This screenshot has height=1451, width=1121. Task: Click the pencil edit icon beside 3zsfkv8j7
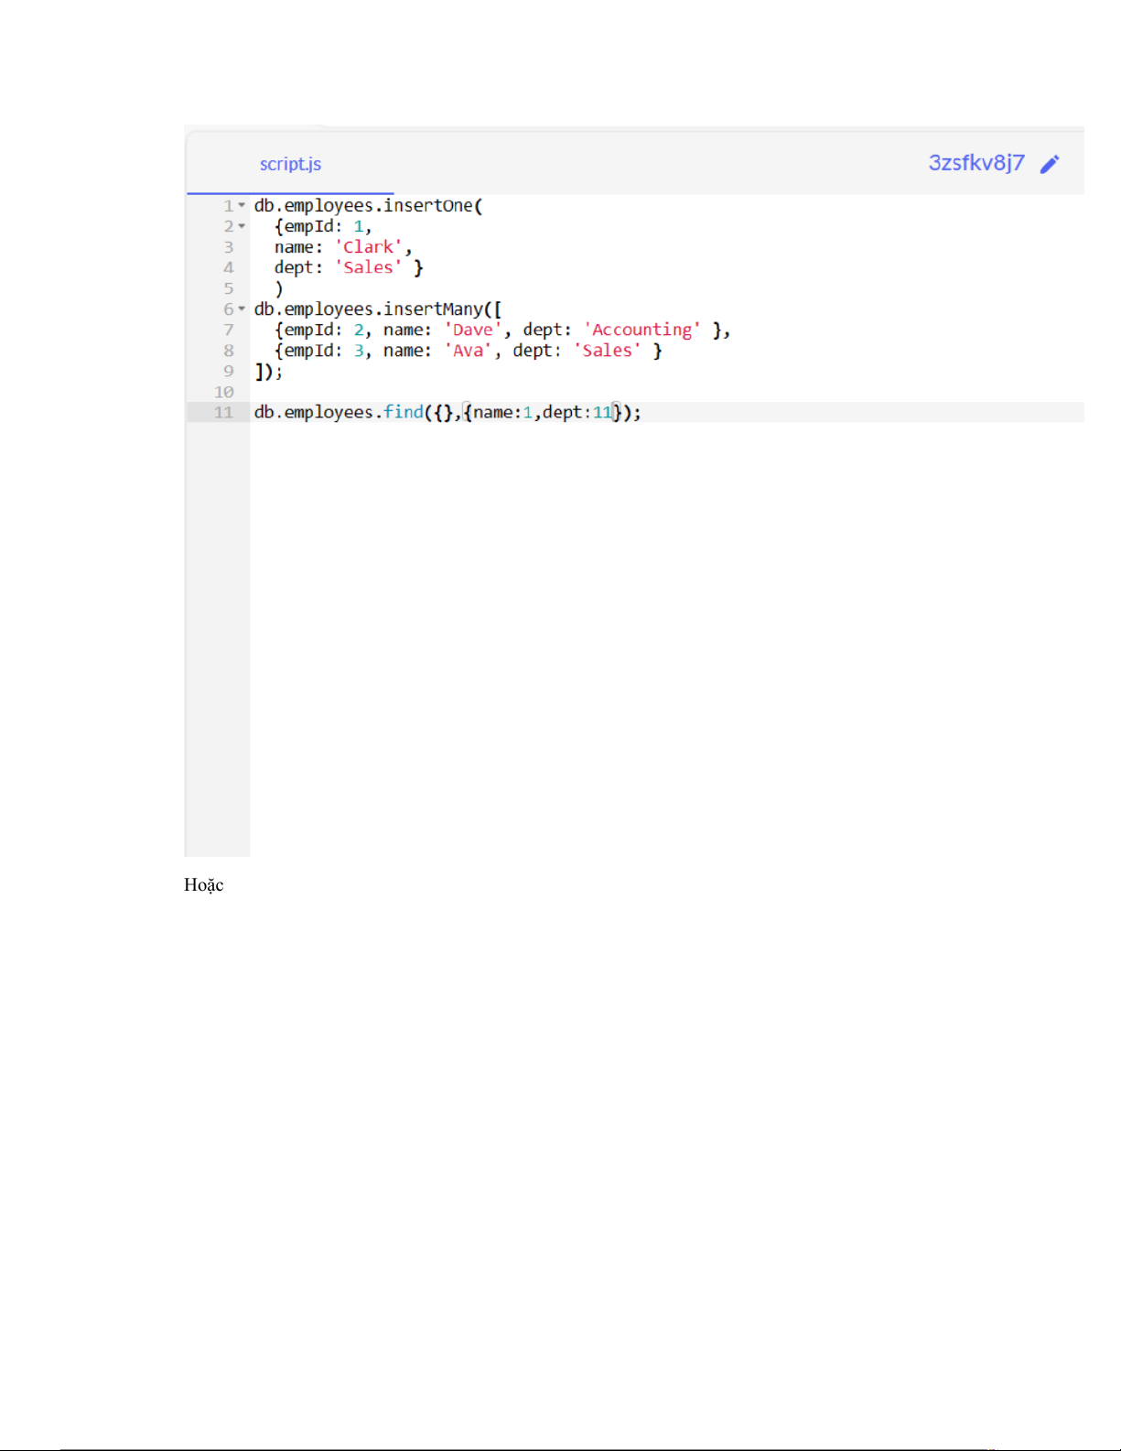tap(1050, 164)
